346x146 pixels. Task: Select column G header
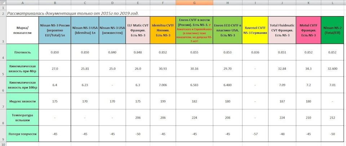pyautogui.click(x=194, y=3)
